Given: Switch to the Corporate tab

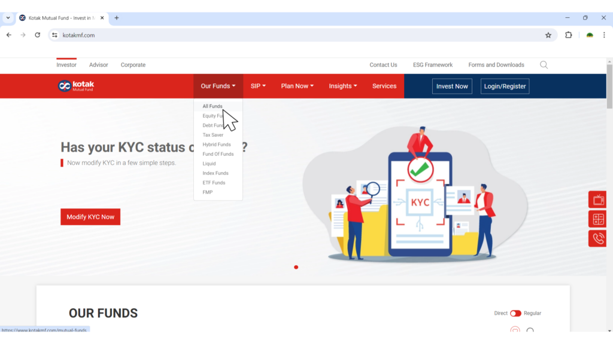Looking at the screenshot, I should pyautogui.click(x=133, y=64).
